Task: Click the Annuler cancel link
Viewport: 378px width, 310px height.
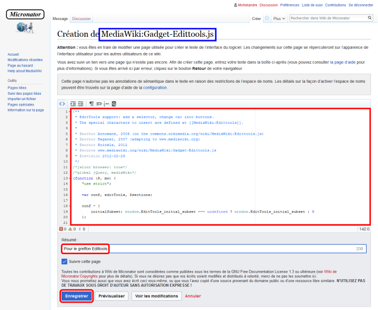Action: (x=193, y=296)
